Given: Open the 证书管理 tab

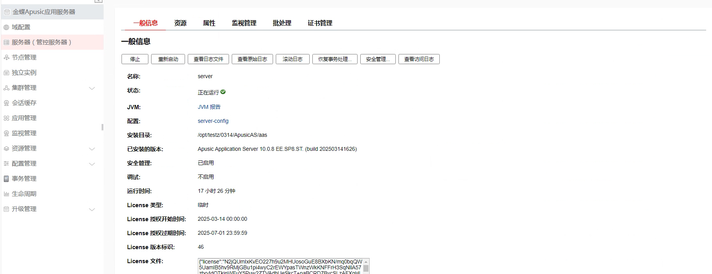Looking at the screenshot, I should 320,23.
